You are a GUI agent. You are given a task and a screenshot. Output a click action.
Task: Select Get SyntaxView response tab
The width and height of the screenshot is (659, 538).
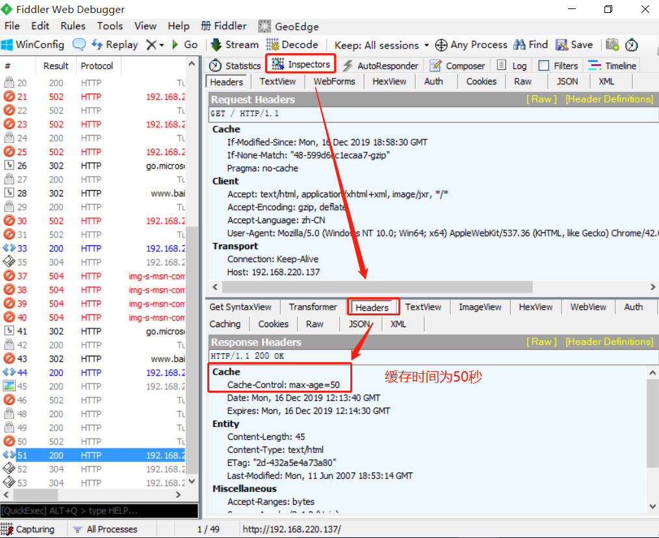click(x=240, y=307)
